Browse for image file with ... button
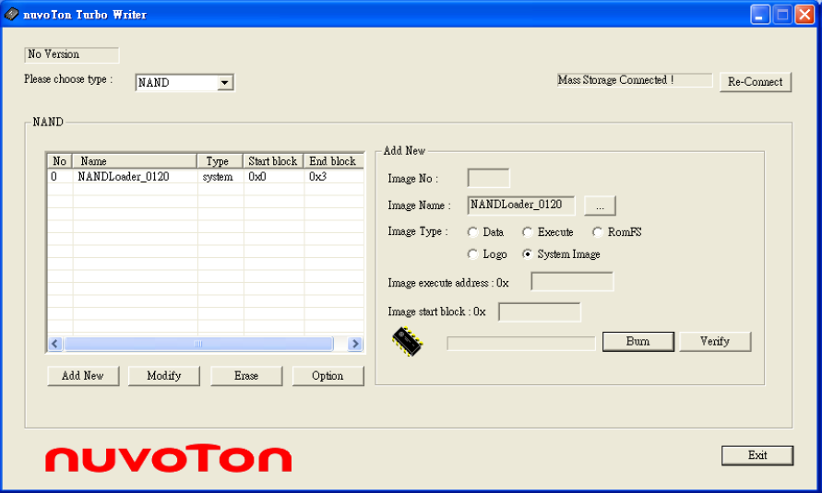Image resolution: width=822 pixels, height=493 pixels. 600,205
